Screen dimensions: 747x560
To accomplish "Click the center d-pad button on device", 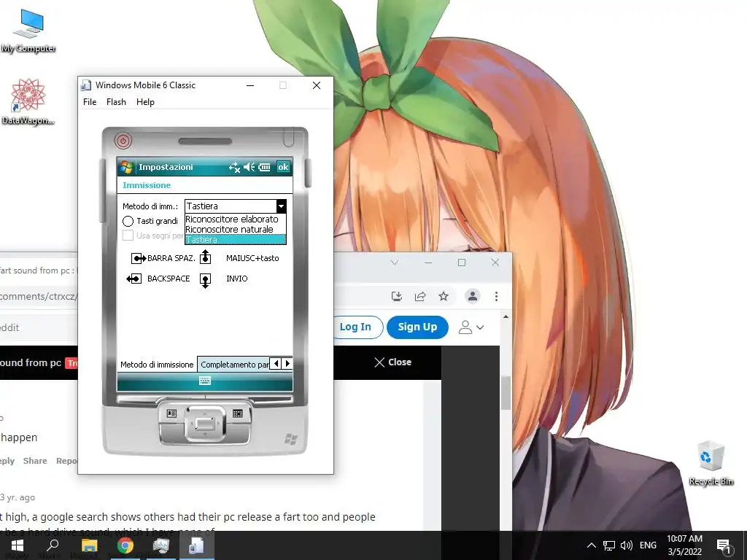I will pos(205,424).
